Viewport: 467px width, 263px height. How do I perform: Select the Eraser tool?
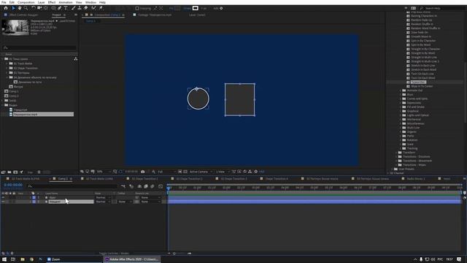pos(86,8)
